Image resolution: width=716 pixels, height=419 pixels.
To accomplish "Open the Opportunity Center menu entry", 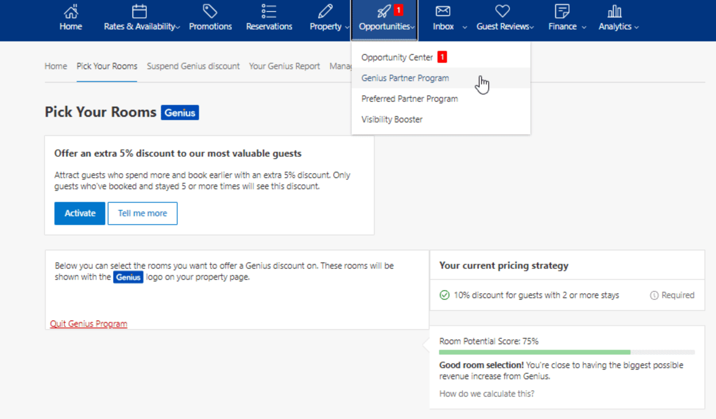I will pos(397,57).
